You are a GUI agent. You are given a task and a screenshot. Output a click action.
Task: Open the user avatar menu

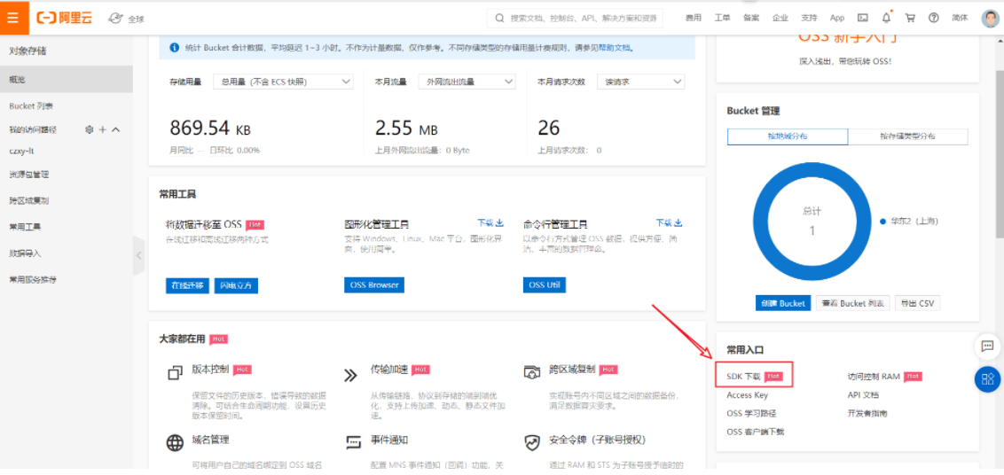(x=990, y=18)
